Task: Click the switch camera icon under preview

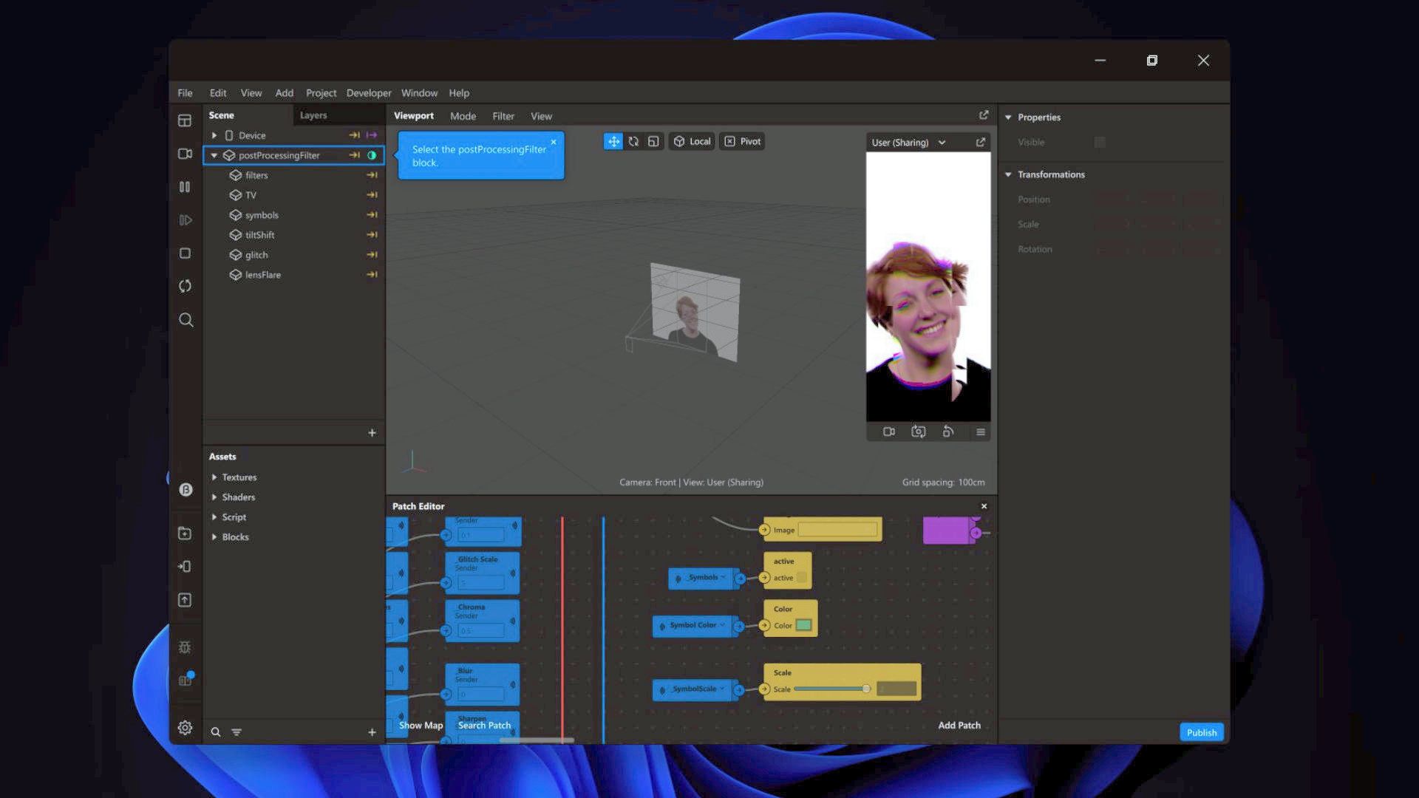Action: (918, 432)
